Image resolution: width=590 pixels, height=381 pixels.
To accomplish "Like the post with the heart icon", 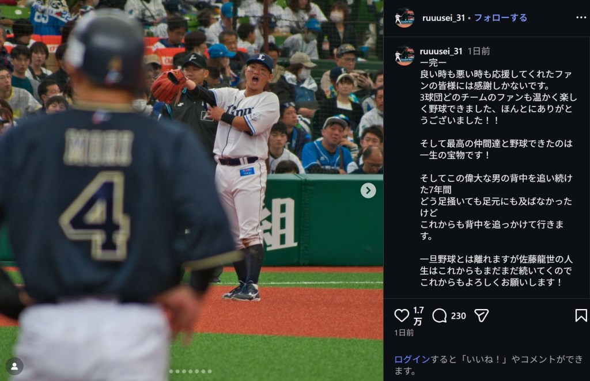I will coord(402,315).
